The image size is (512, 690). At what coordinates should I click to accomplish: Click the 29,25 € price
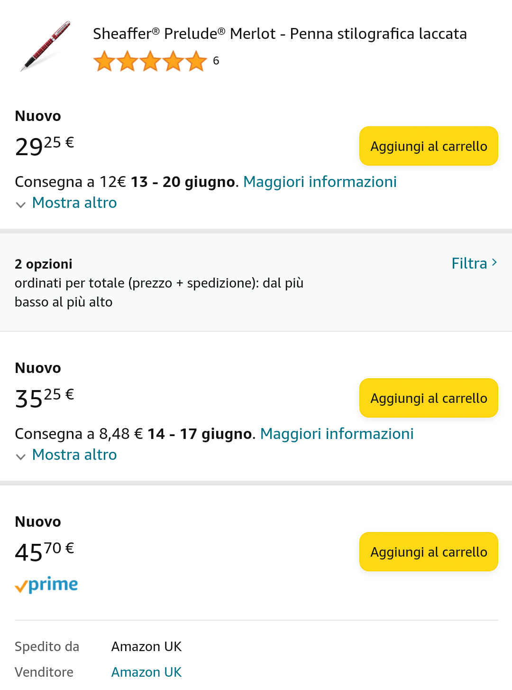pos(45,146)
